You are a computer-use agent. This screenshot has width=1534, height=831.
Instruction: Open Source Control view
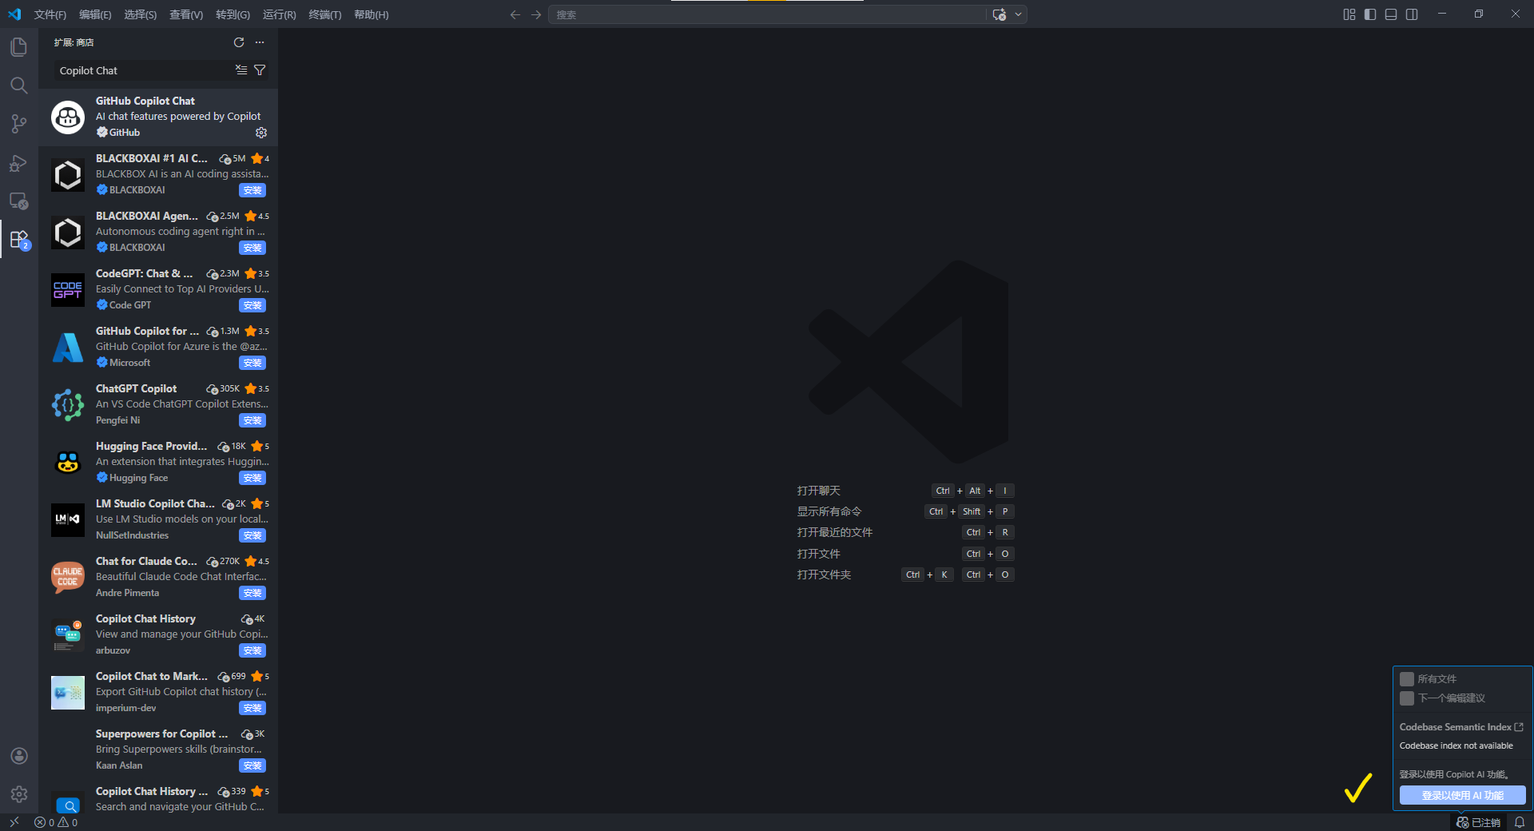[x=19, y=124]
